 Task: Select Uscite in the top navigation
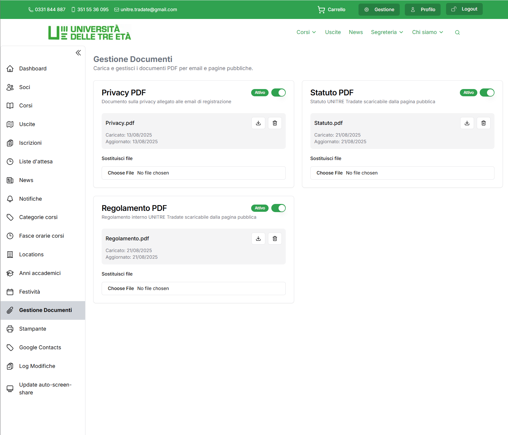coord(333,32)
